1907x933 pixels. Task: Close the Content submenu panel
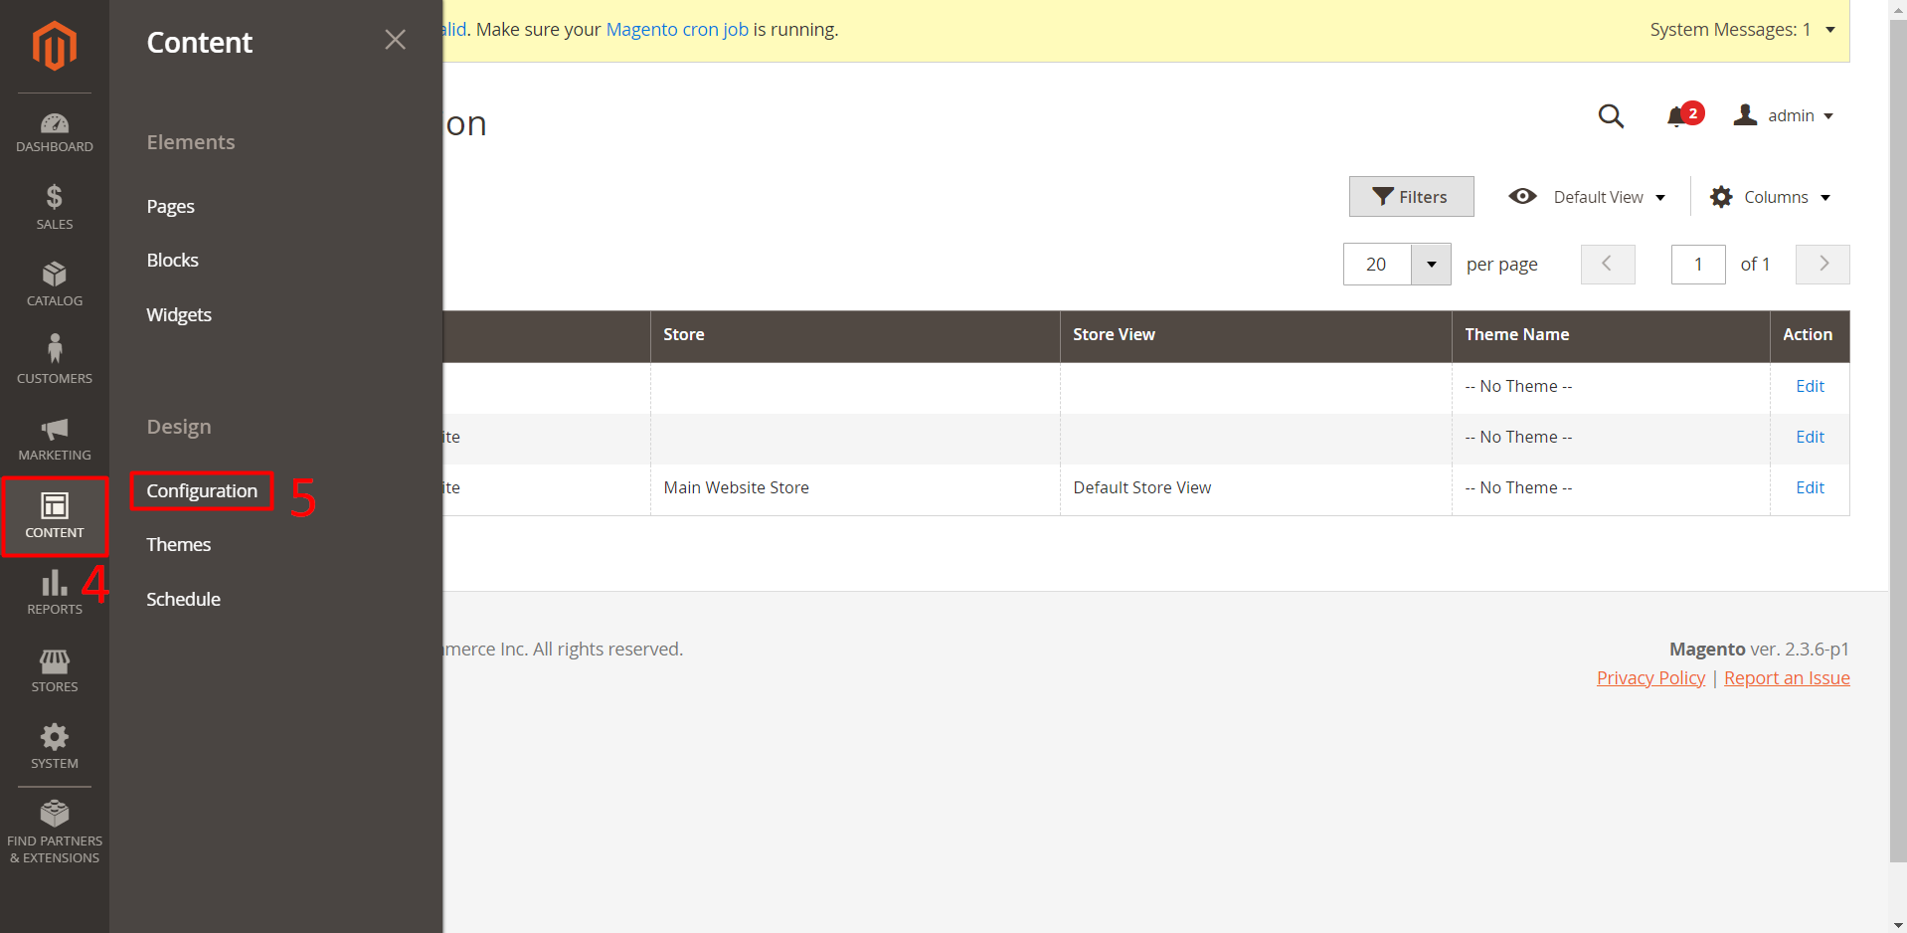pyautogui.click(x=395, y=40)
